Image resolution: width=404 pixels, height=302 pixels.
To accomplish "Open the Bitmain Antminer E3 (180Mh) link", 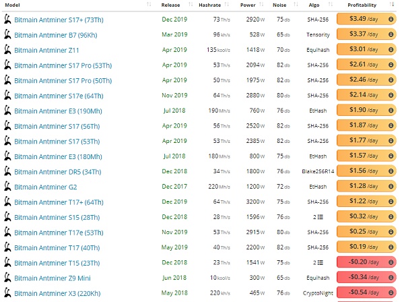I will click(x=58, y=157).
